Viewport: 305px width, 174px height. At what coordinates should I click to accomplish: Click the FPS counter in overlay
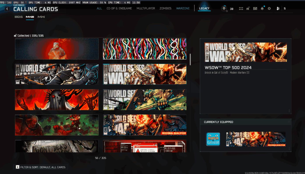click(6, 2)
